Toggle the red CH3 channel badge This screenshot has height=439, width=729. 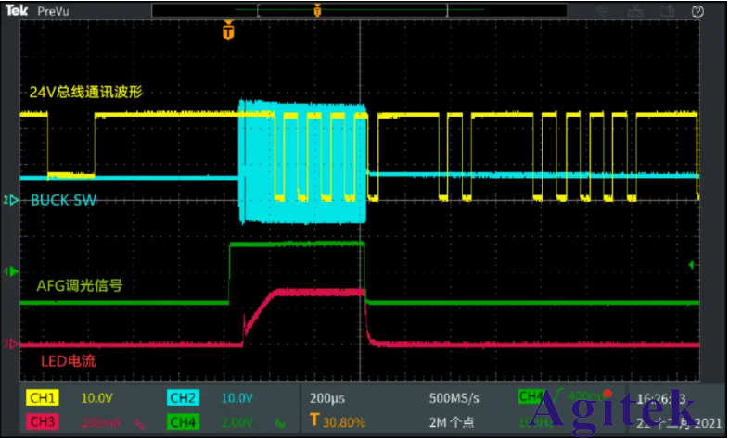coord(42,421)
